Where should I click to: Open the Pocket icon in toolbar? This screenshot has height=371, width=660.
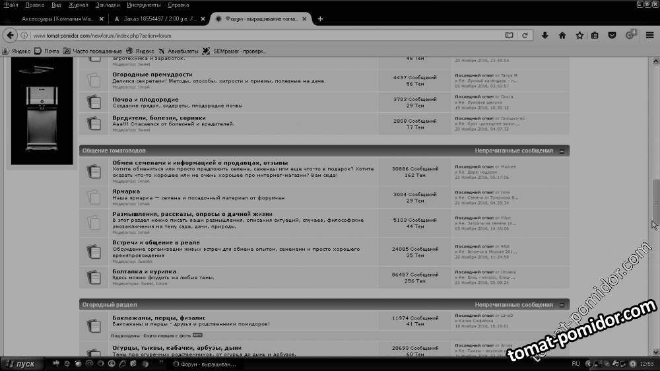point(612,35)
